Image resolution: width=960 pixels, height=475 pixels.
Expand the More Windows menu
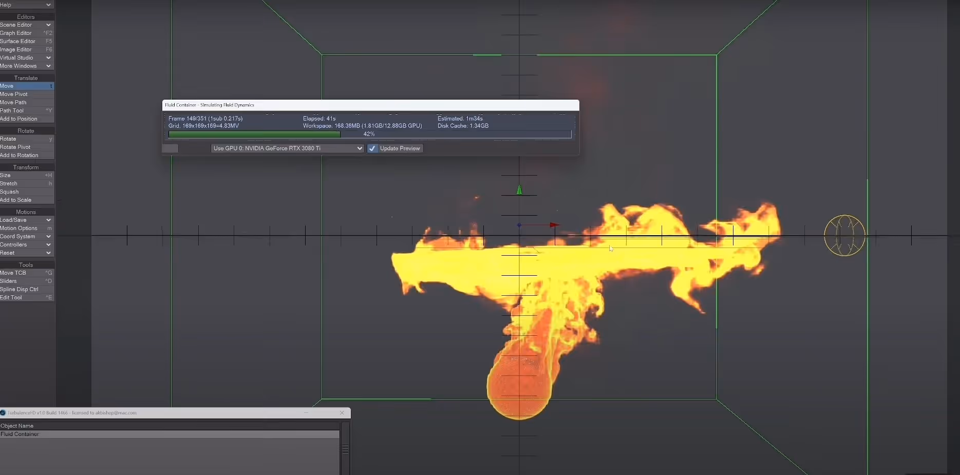(x=26, y=66)
